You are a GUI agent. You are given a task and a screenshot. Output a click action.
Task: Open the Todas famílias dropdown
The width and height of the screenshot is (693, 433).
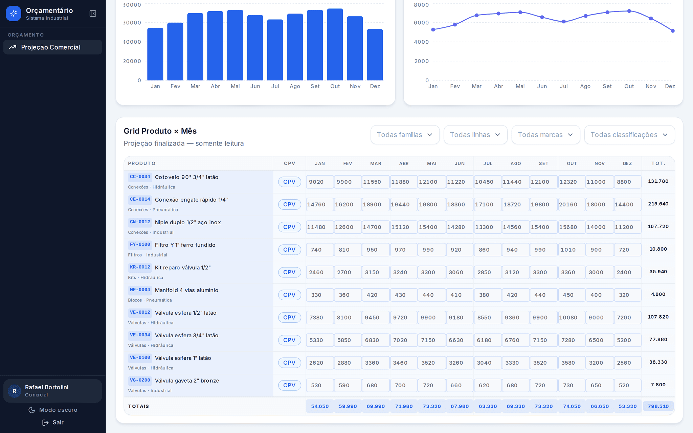click(x=405, y=135)
